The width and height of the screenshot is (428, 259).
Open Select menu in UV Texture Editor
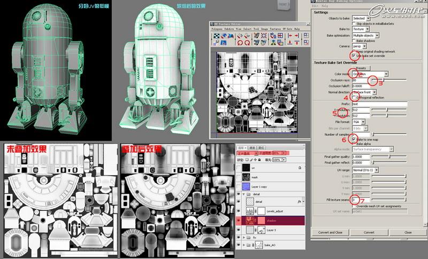[248, 29]
